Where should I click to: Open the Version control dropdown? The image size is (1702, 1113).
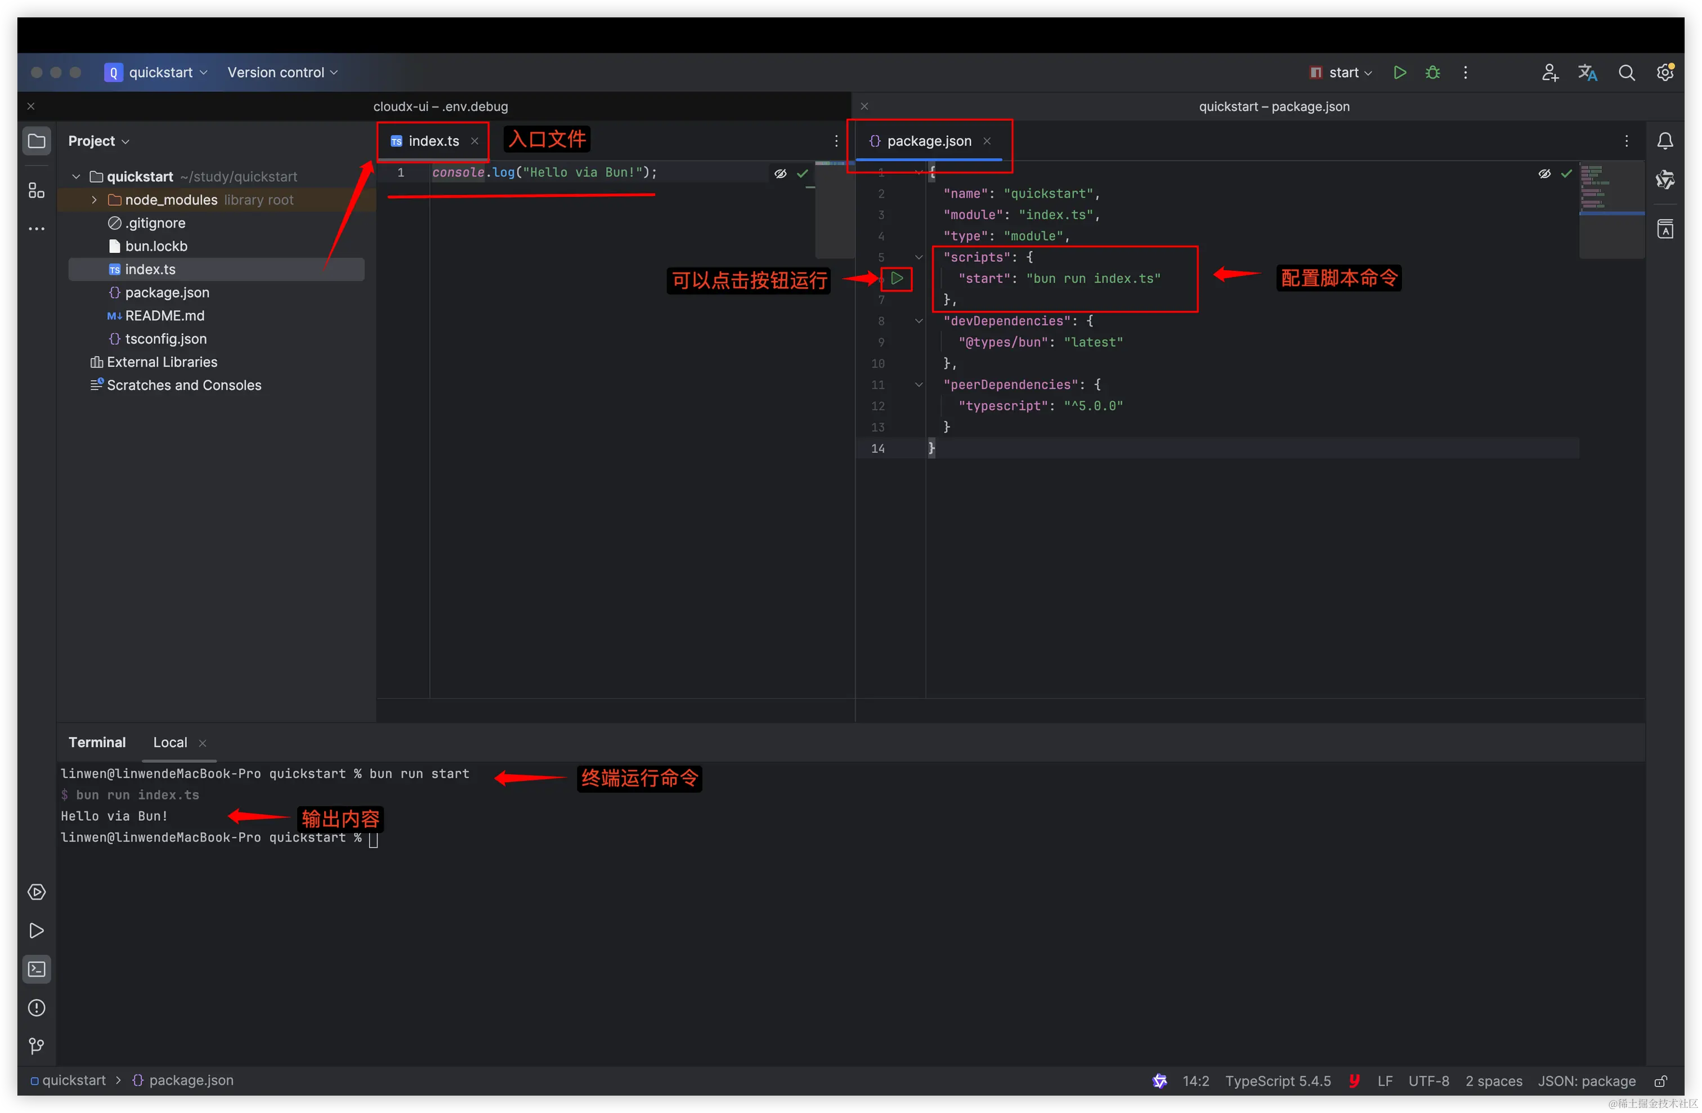pyautogui.click(x=283, y=72)
